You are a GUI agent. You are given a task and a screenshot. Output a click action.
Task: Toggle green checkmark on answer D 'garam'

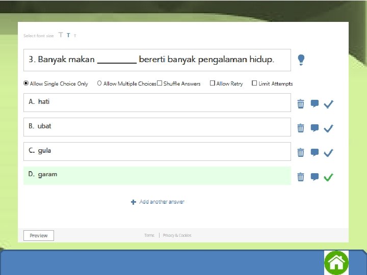pos(329,177)
